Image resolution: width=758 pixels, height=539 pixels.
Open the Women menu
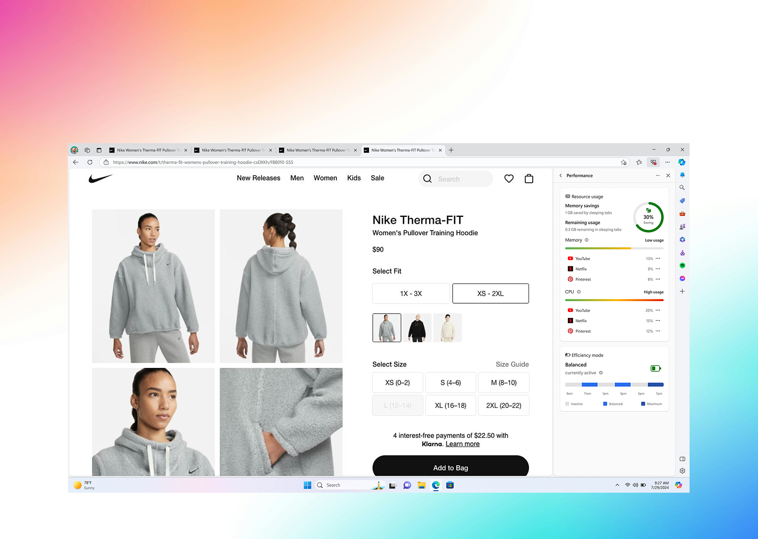coord(325,178)
